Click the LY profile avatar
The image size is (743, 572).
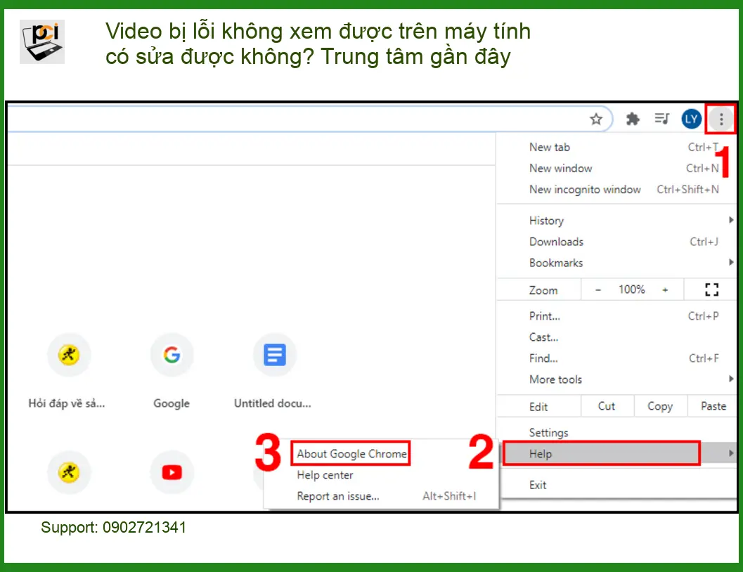coord(691,119)
